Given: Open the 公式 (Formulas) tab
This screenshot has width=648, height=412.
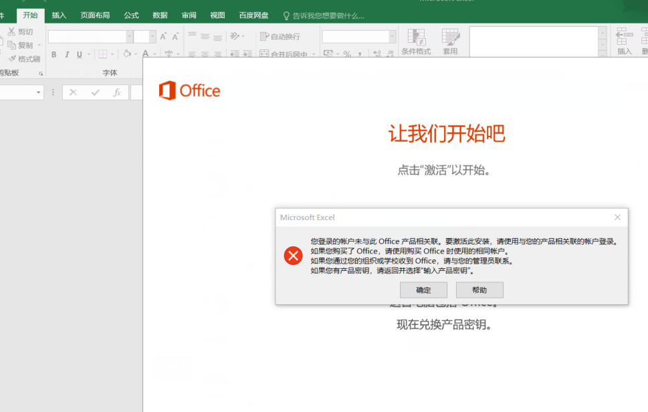Looking at the screenshot, I should click(132, 15).
